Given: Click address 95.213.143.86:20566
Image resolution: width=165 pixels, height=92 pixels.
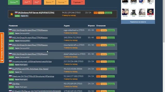Looking at the screenshot, I should coord(73,69).
